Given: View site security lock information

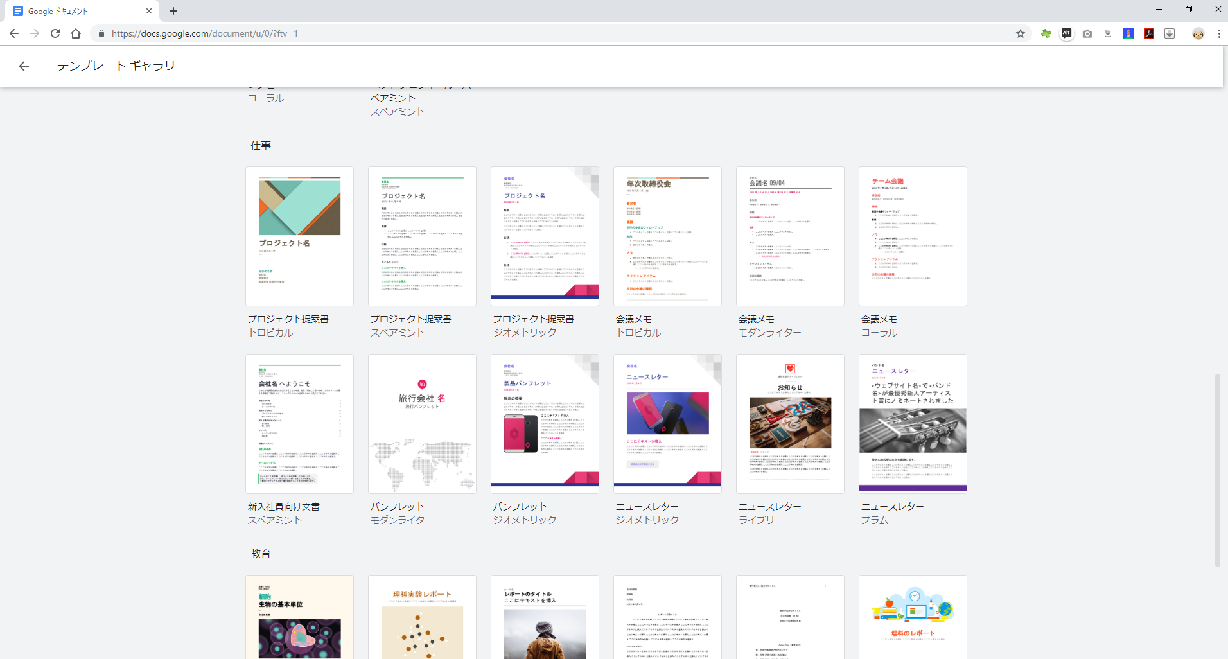Looking at the screenshot, I should 101,33.
